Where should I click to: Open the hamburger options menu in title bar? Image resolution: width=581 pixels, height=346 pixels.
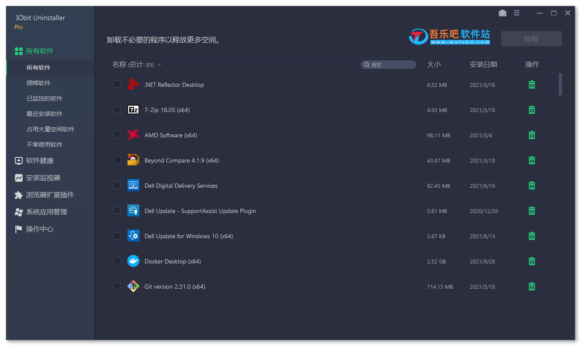516,13
